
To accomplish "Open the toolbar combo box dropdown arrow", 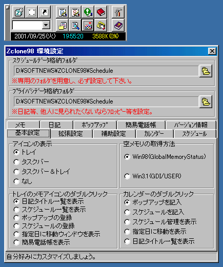I will [46, 25].
